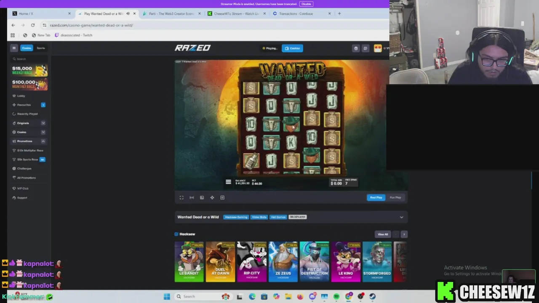Disable Streamer Mode button
539x303 pixels.
point(306,4)
